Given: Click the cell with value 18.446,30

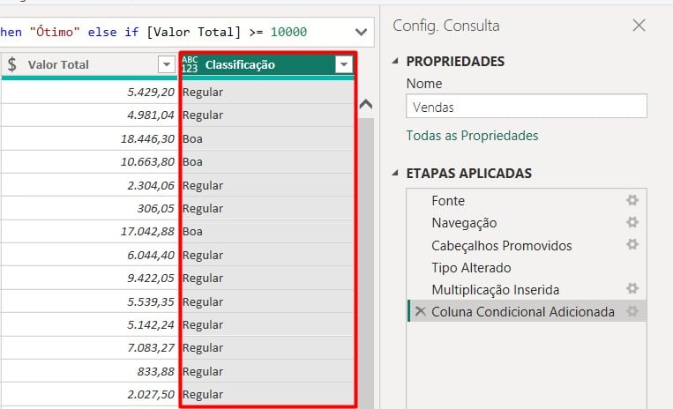Looking at the screenshot, I should [x=89, y=138].
